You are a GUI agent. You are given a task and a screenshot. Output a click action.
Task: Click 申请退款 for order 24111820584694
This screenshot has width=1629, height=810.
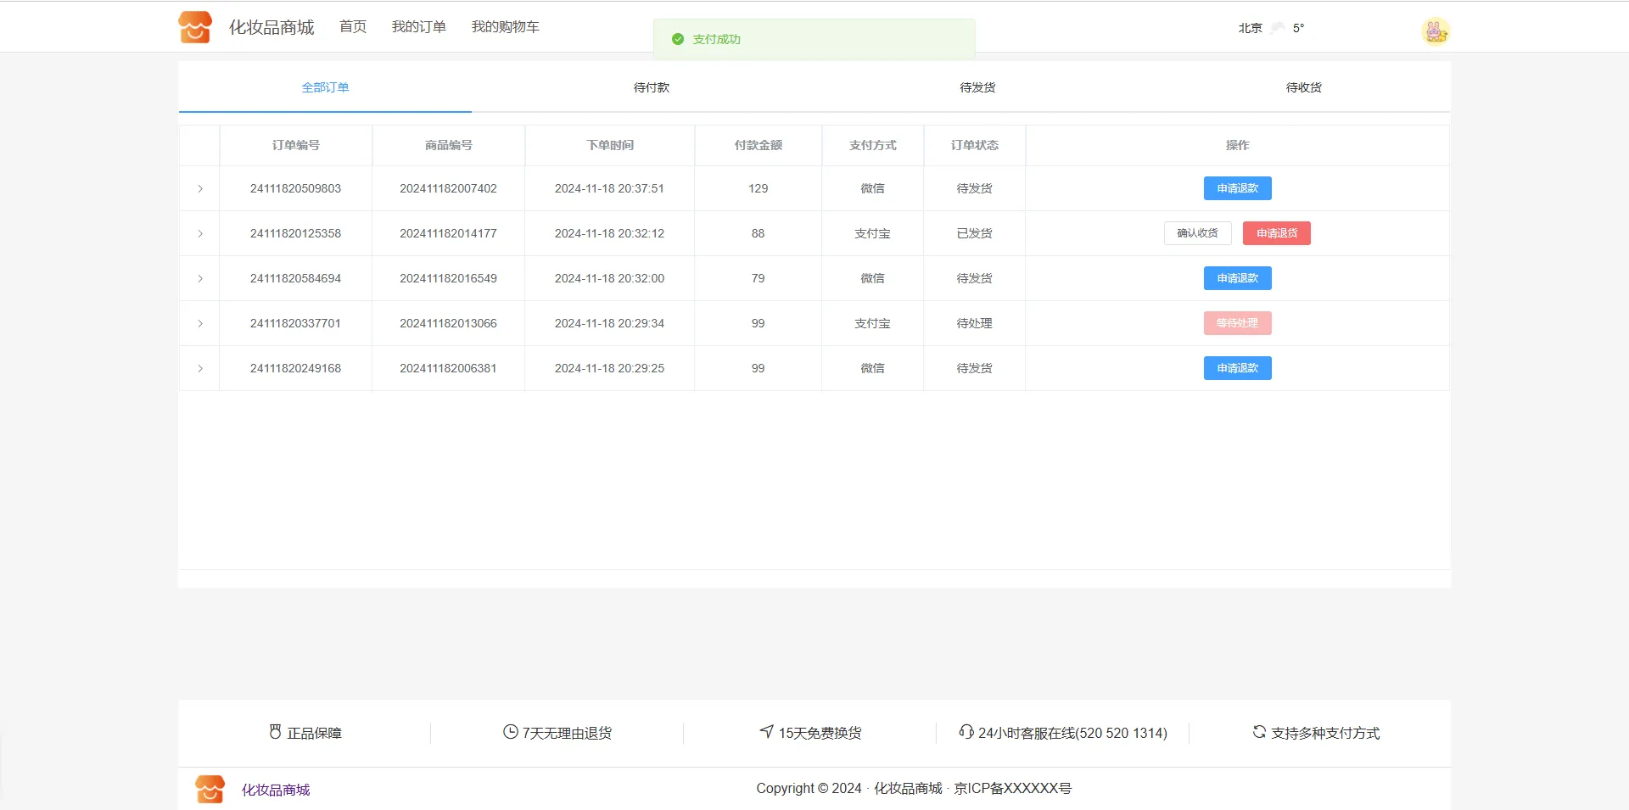click(x=1237, y=278)
